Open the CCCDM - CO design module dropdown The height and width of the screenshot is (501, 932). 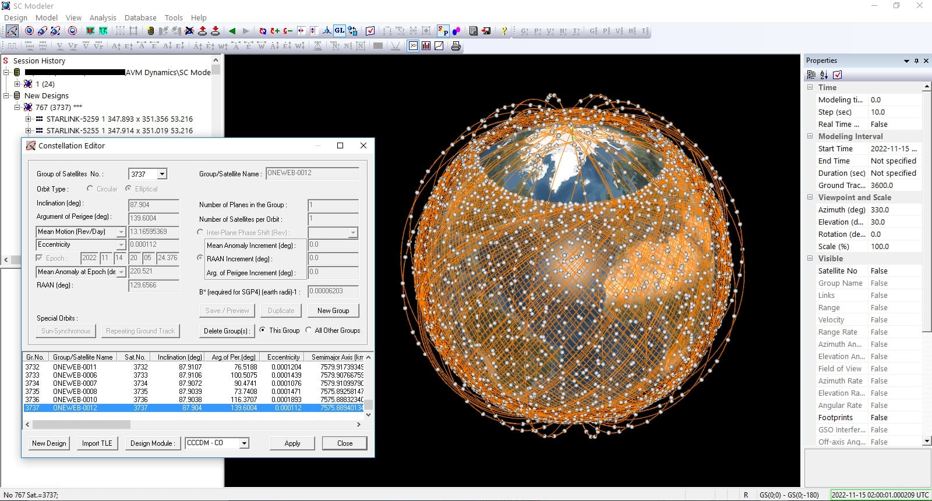pyautogui.click(x=244, y=443)
